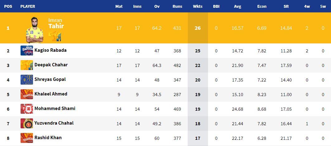Image resolution: width=331 pixels, height=146 pixels.
Task: Sort by the Avg column header
Action: point(238,6)
